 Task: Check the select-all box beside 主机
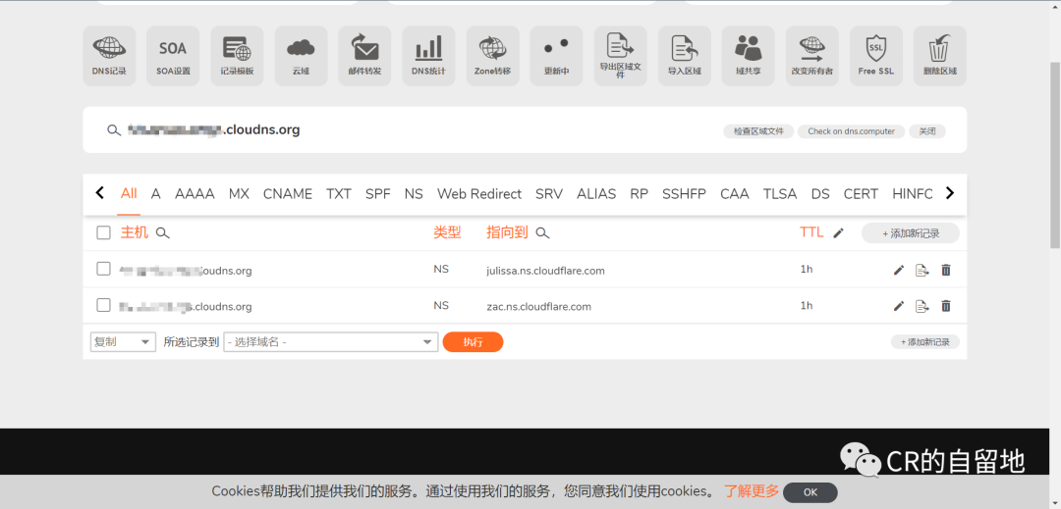tap(103, 233)
